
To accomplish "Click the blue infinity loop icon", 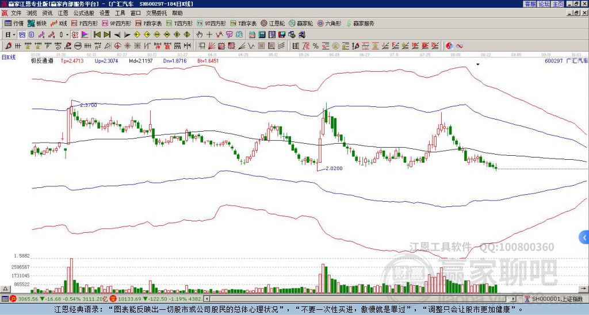I will [459, 46].
